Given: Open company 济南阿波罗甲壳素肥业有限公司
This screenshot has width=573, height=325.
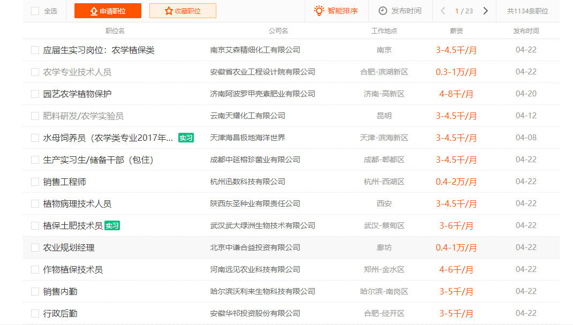Looking at the screenshot, I should point(262,94).
